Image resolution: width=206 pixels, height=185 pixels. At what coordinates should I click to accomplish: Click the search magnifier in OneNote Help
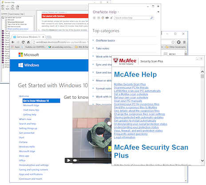coord(152,18)
